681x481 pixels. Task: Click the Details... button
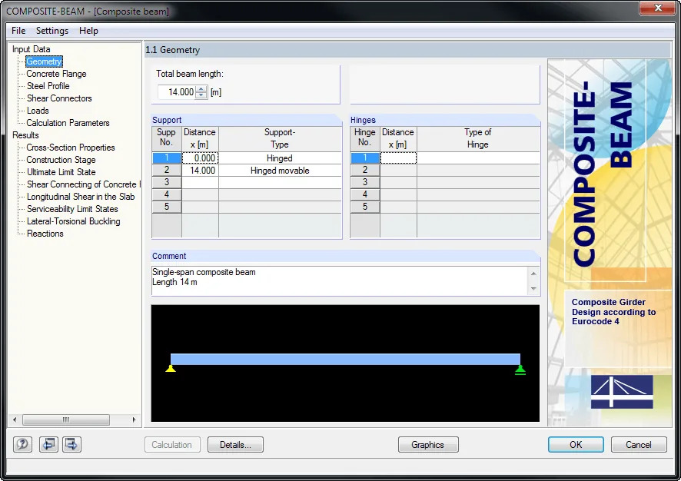pyautogui.click(x=235, y=445)
